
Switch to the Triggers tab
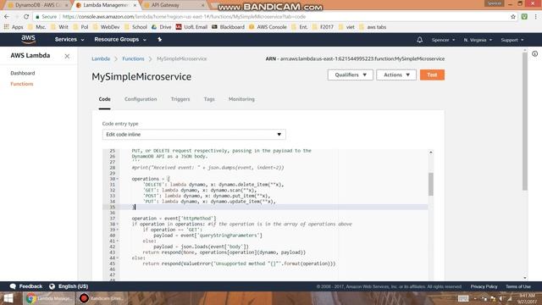[x=180, y=99]
